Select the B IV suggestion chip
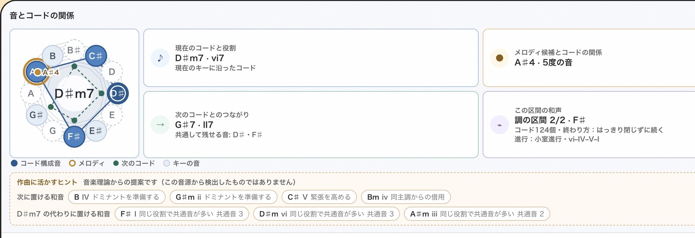695x238 pixels. pos(117,197)
